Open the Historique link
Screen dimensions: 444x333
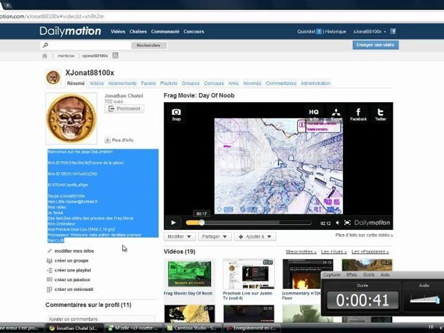click(335, 32)
